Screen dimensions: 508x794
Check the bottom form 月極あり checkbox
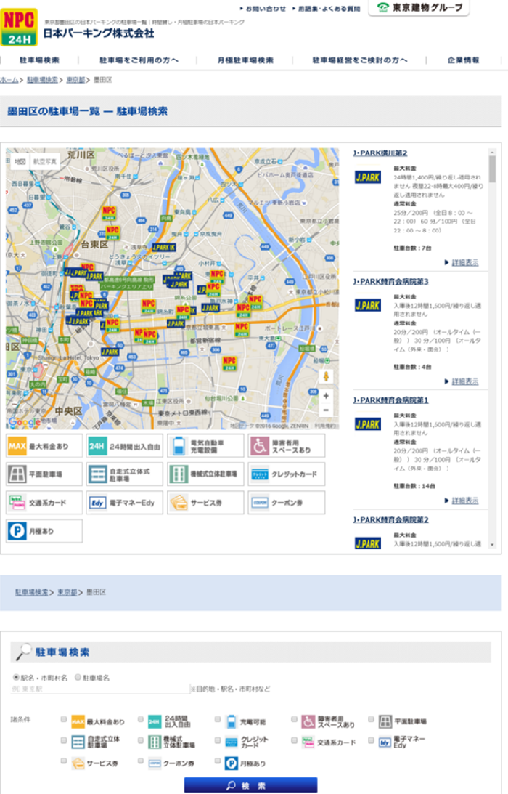218,761
